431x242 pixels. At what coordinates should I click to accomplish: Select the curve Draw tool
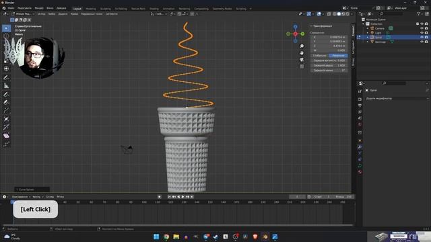6,94
